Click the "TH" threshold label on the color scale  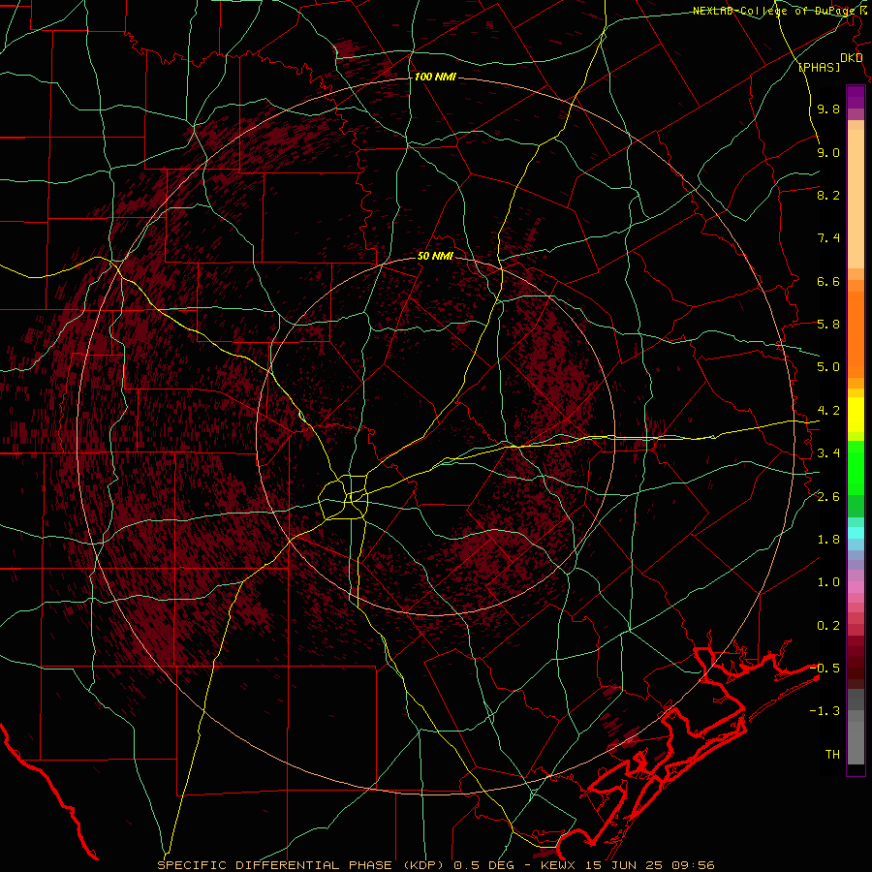click(x=832, y=755)
